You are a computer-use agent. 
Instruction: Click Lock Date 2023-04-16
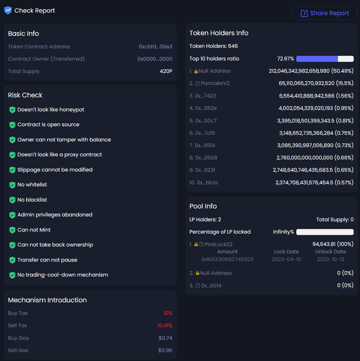click(286, 259)
